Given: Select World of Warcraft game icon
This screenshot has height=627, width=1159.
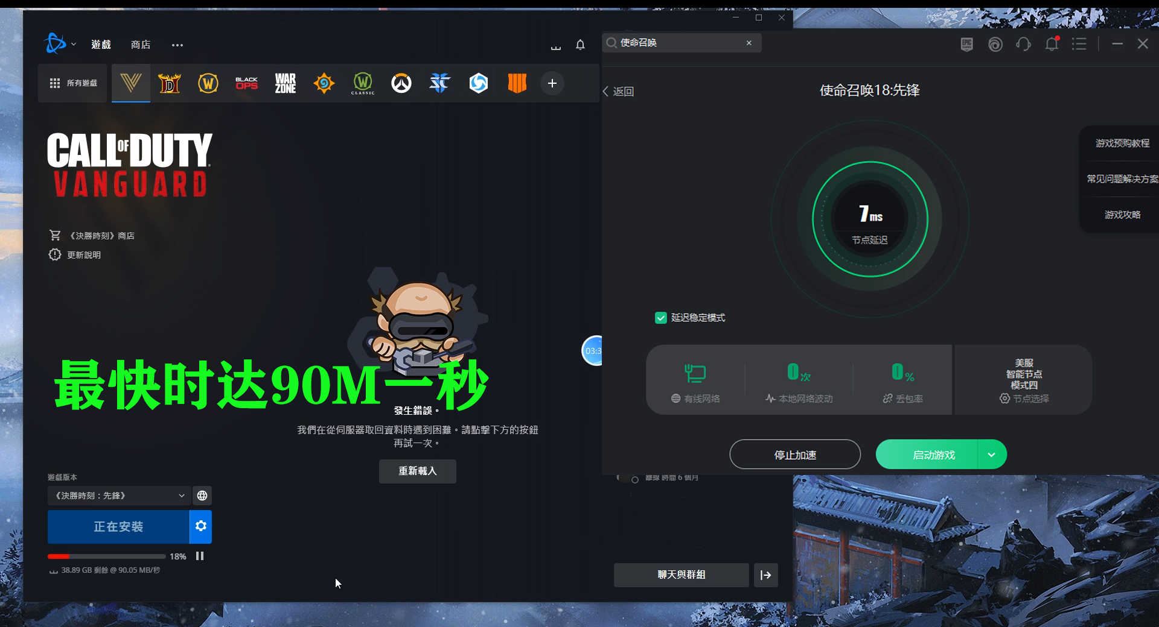Looking at the screenshot, I should pos(208,83).
